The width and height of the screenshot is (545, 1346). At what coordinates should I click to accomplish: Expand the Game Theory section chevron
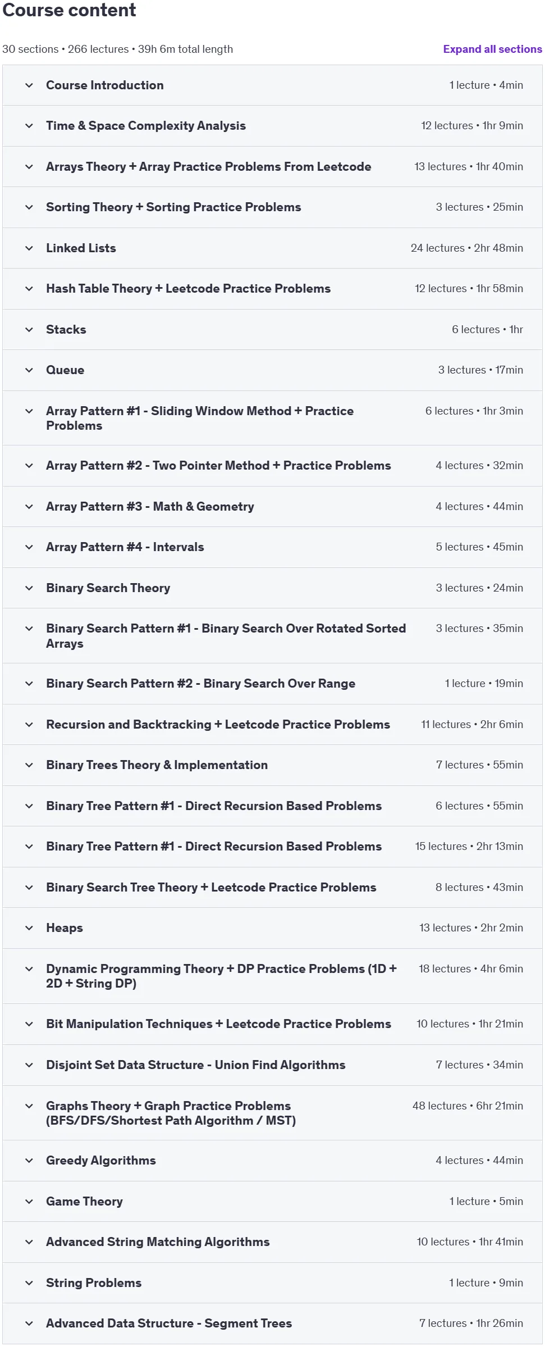[29, 1202]
